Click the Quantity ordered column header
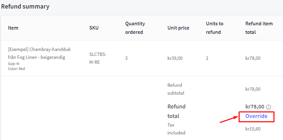The width and height of the screenshot is (283, 140). (135, 28)
